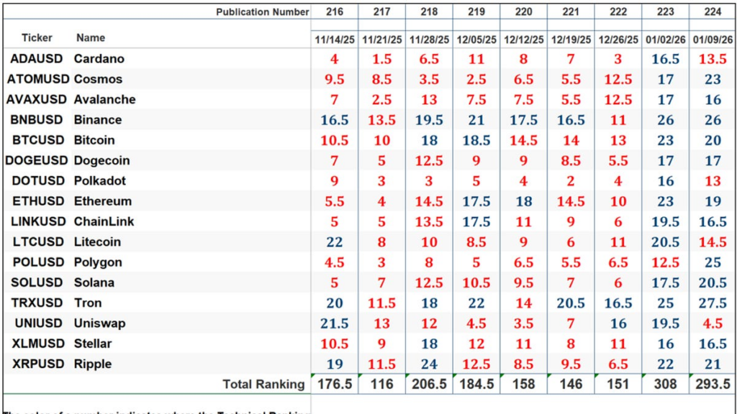Select the XLMUSD ticker cell
Image resolution: width=737 pixels, height=414 pixels.
click(x=37, y=344)
